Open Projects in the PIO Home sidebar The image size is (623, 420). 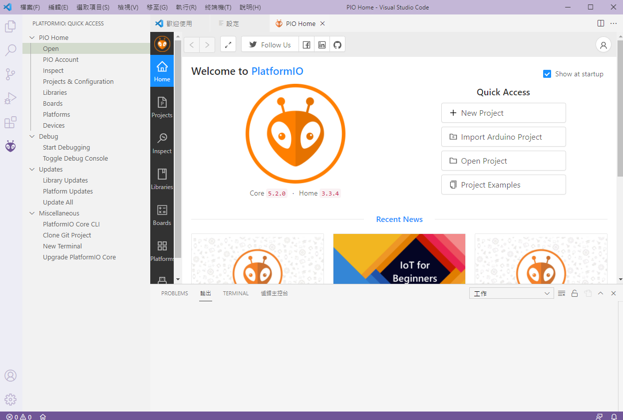pos(162,107)
